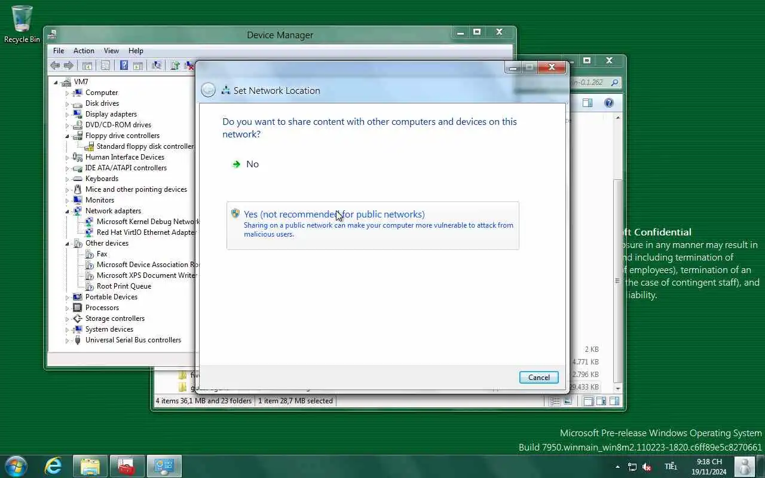Image resolution: width=765 pixels, height=478 pixels.
Task: Go back with Device Manager's Back arrow
Action: point(55,66)
